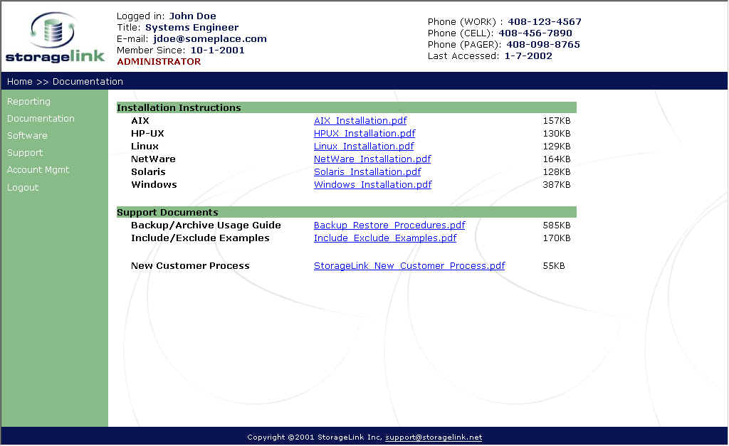
Task: Email support@storagelink.net from the footer
Action: 434,437
